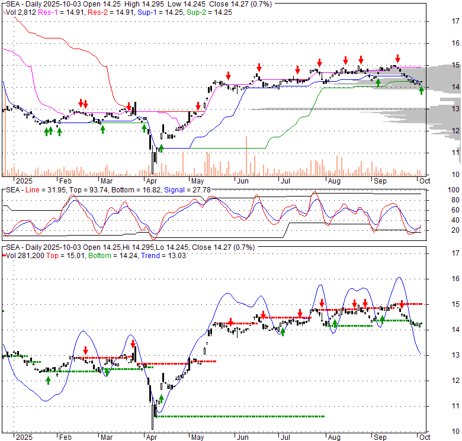This screenshot has width=462, height=441.
Task: Click the 11 price label on the bottom chart axis
Action: point(455,406)
